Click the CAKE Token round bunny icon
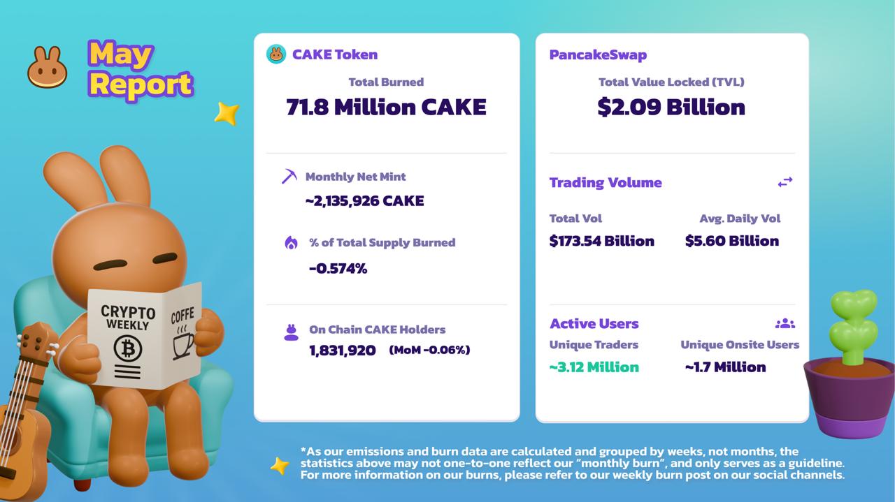Viewport: 895px width, 502px height. [x=276, y=54]
